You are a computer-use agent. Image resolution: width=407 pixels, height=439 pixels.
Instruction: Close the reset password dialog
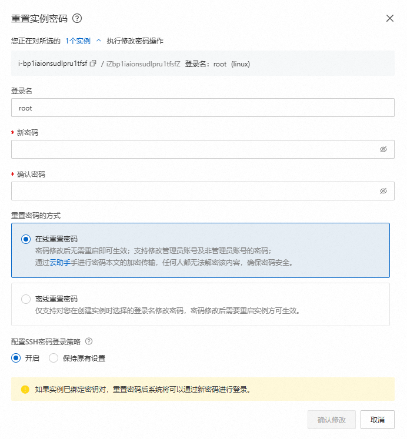pyautogui.click(x=389, y=18)
